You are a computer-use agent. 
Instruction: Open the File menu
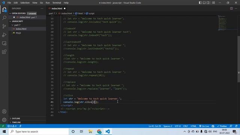9,3
